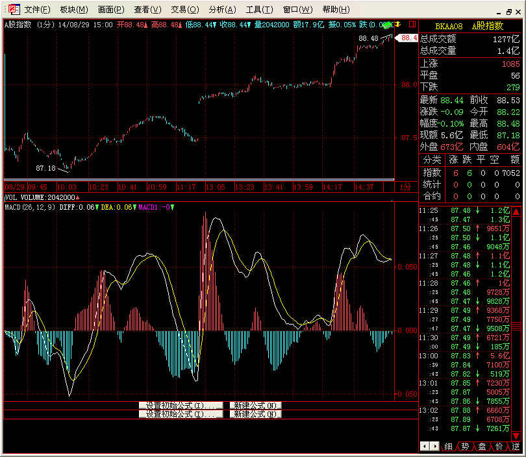
Task: Click the MACD(26,12,9) indicator label
Action: (30, 207)
